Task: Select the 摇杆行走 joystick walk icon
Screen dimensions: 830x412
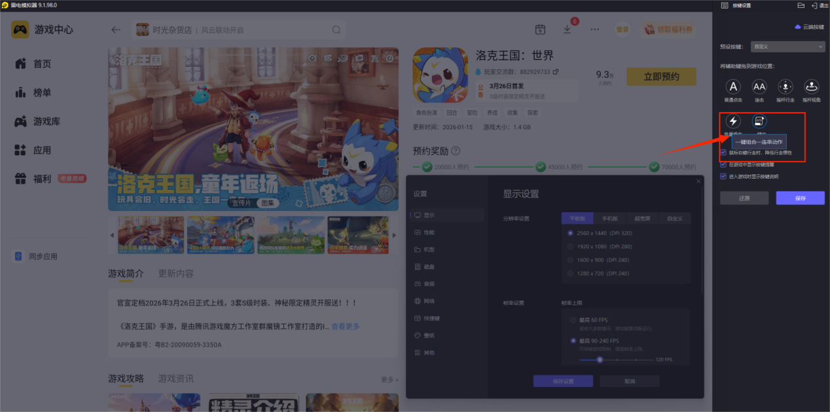Action: [785, 86]
